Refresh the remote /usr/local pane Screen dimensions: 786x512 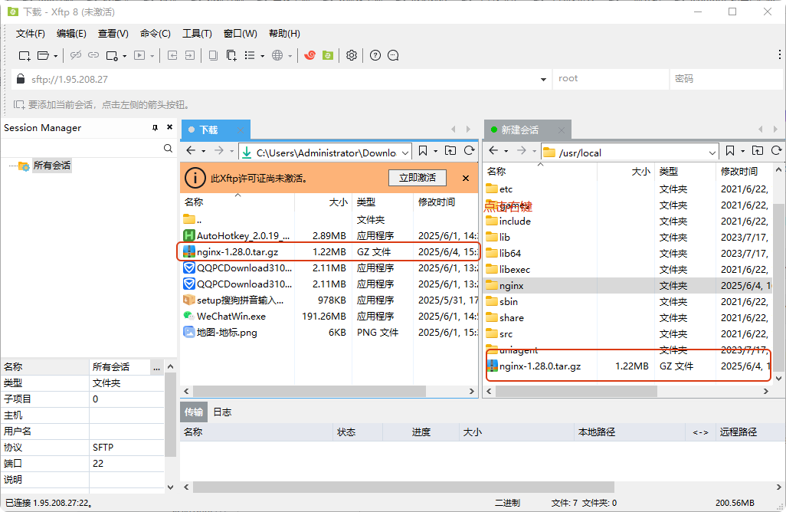tap(777, 150)
